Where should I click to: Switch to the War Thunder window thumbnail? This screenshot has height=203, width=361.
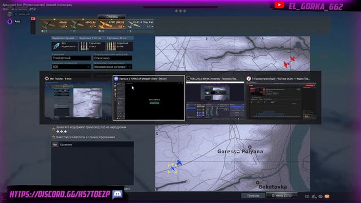click(77, 100)
